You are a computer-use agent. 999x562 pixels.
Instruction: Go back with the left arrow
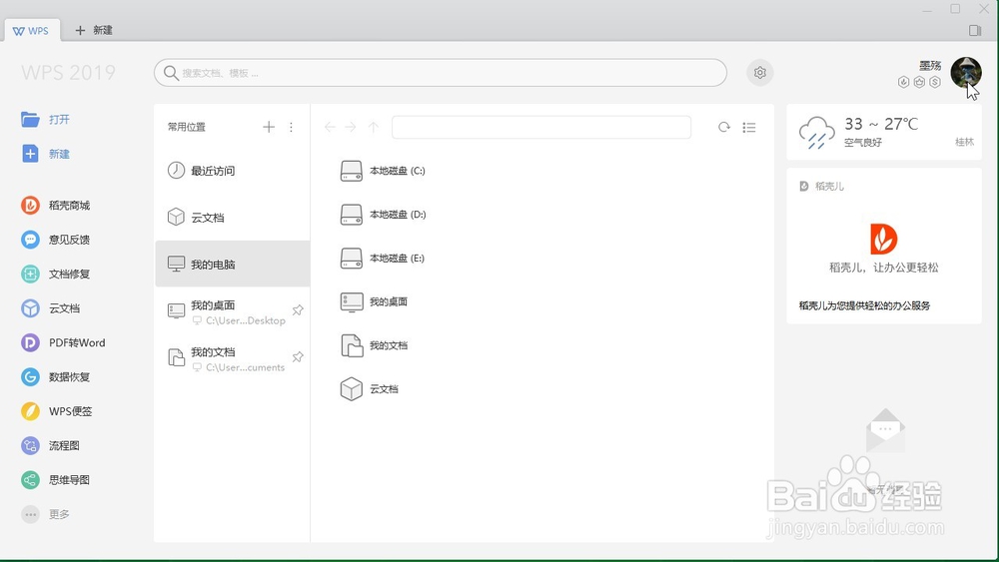(330, 128)
